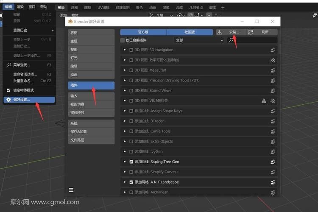Click the install download arrow icon
318x212 pixels.
(219, 32)
